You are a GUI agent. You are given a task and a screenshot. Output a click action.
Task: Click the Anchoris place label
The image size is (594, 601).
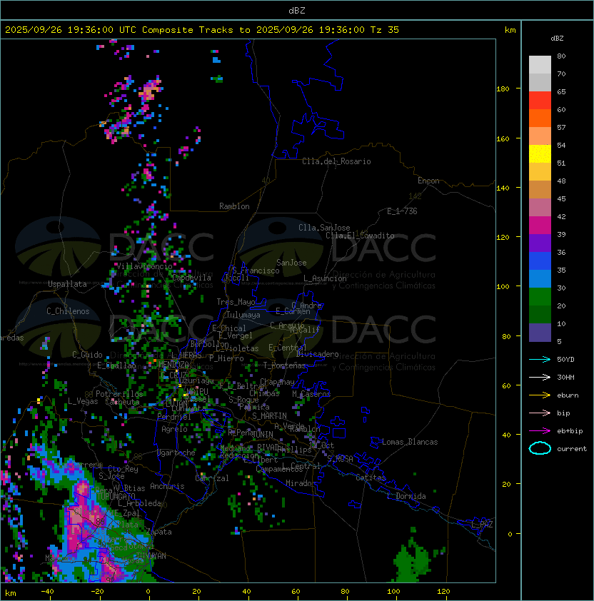tap(167, 486)
